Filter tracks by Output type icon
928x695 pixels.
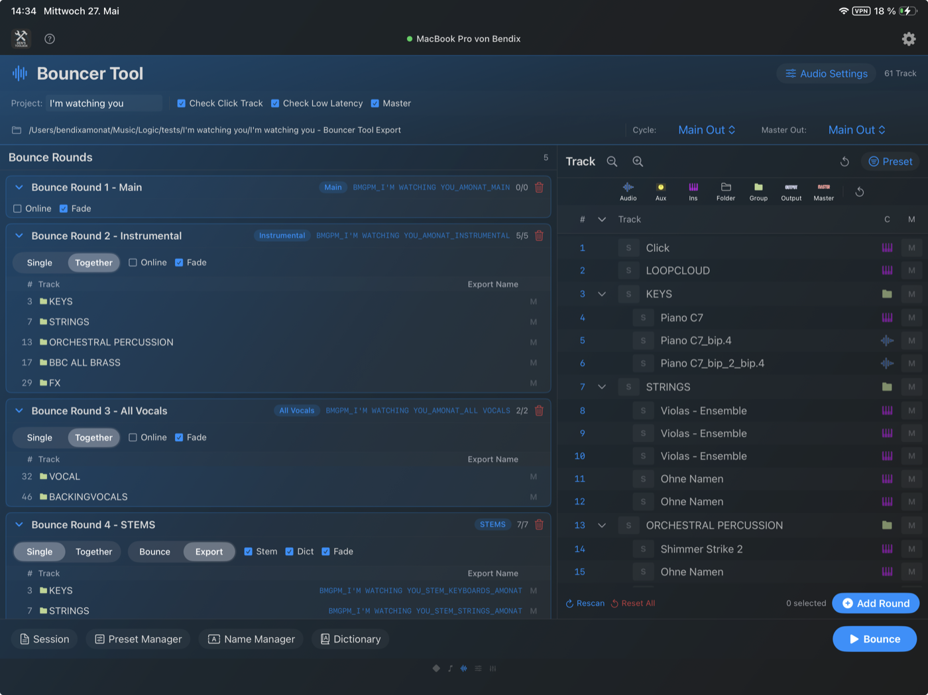[791, 191]
